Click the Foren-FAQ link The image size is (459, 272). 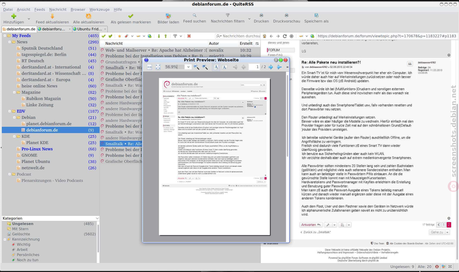tap(275, 55)
